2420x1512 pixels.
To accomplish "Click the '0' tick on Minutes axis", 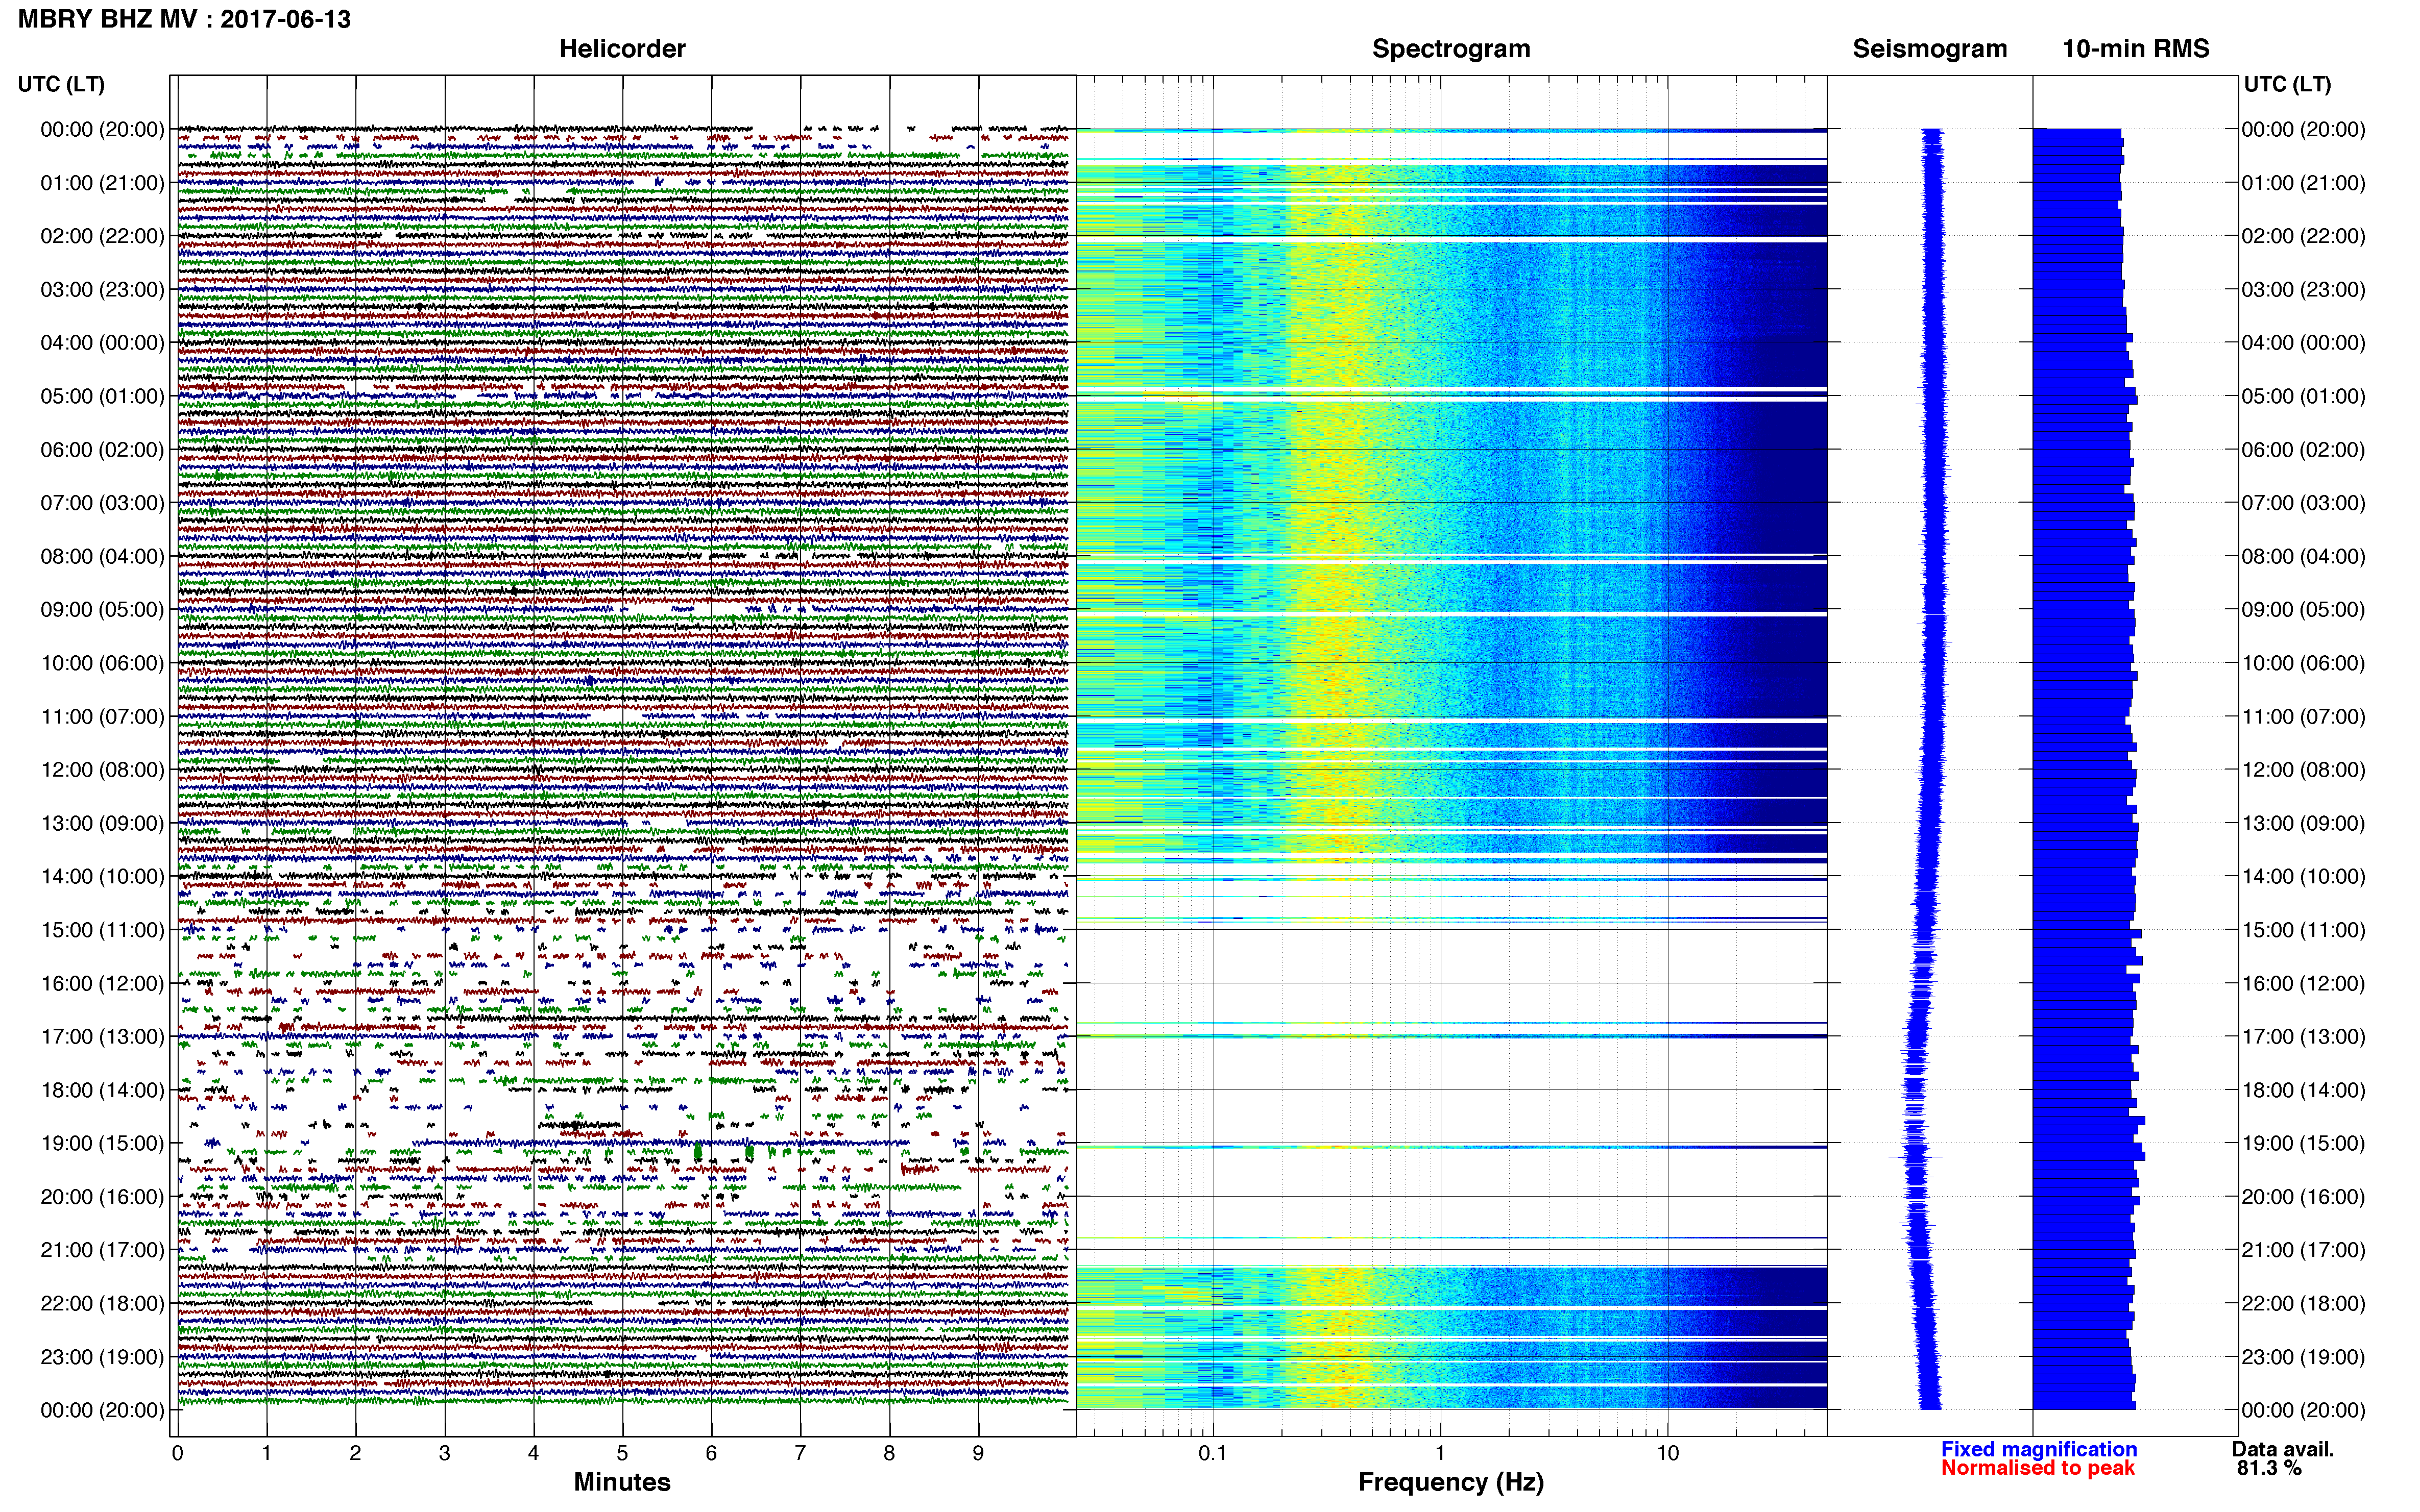I will 177,1454.
